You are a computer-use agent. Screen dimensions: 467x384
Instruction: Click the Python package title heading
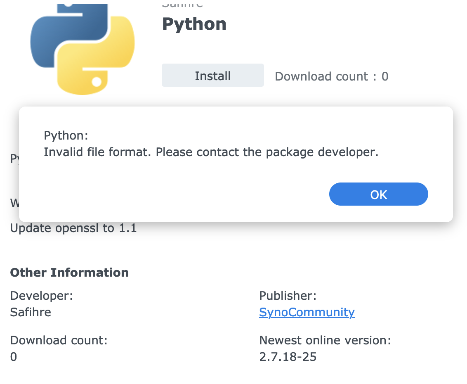point(194,24)
